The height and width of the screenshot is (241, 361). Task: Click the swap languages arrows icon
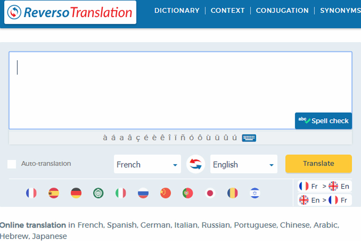pyautogui.click(x=196, y=164)
